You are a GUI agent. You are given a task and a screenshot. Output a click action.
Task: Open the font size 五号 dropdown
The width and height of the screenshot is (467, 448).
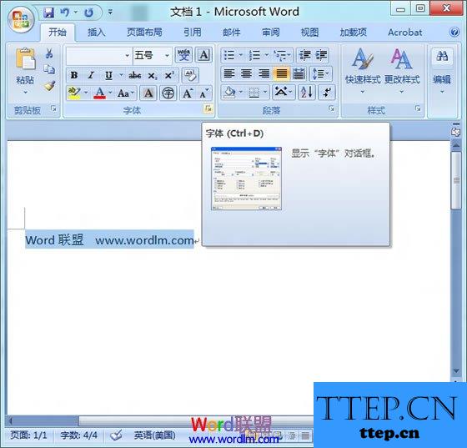pos(167,55)
